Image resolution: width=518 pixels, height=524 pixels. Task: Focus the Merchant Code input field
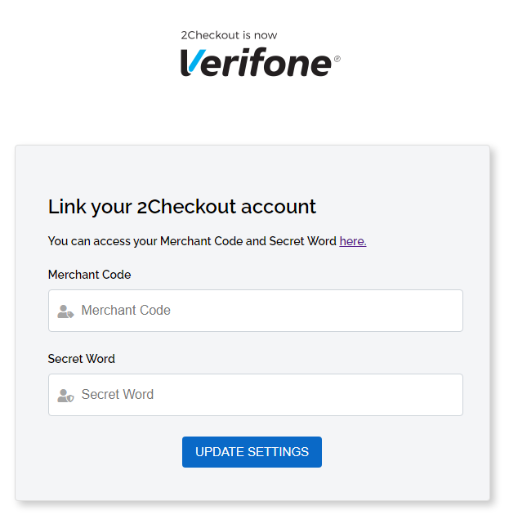tap(256, 311)
